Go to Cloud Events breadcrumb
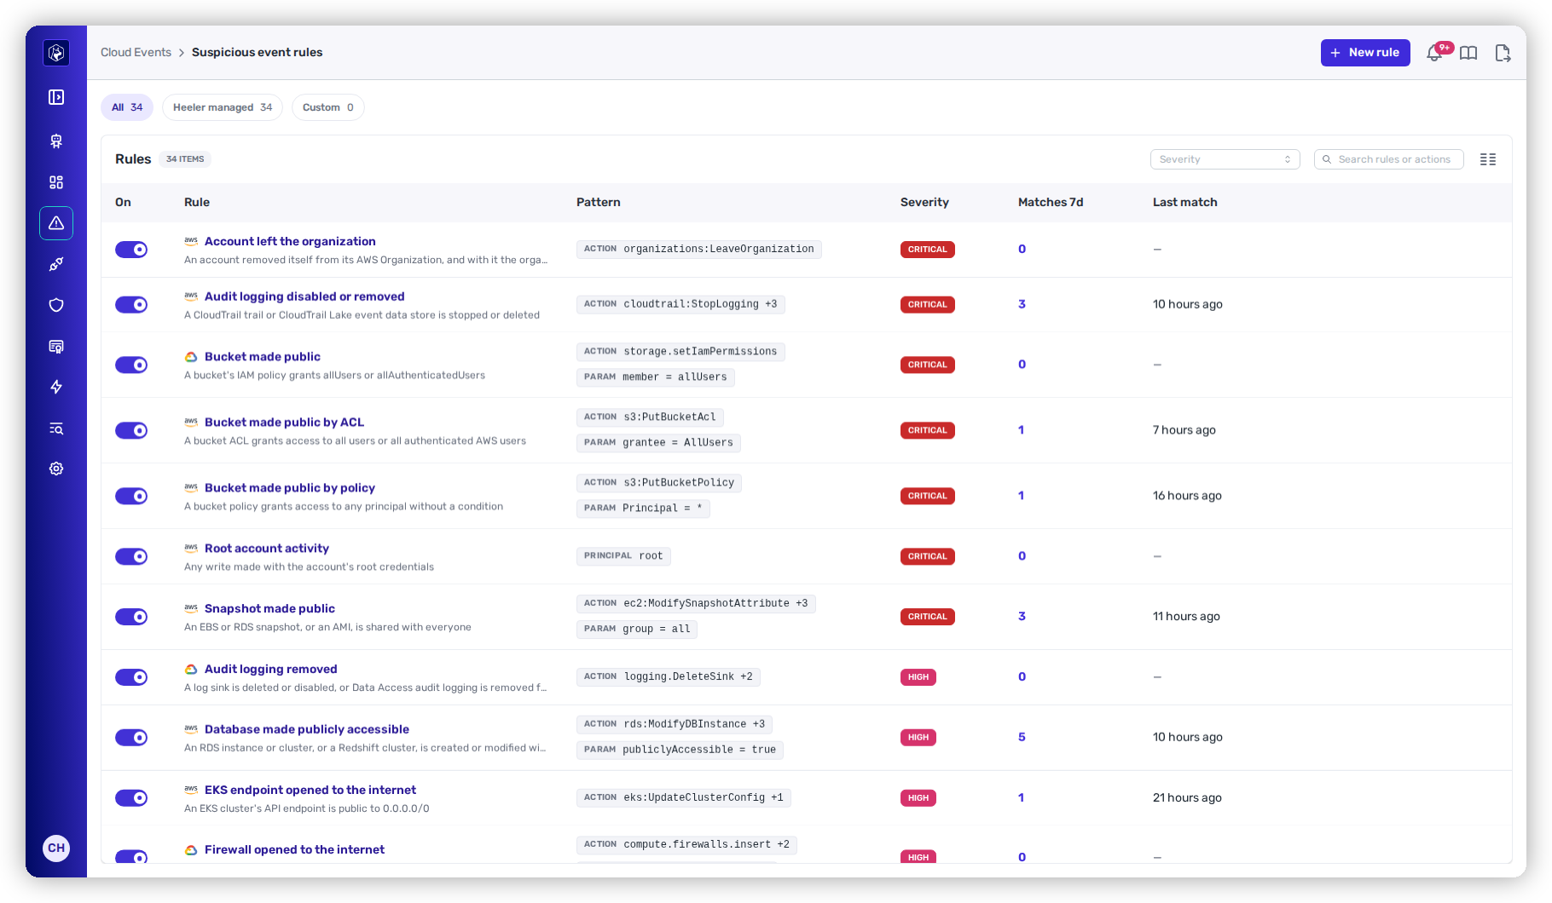The height and width of the screenshot is (903, 1552). (136, 52)
